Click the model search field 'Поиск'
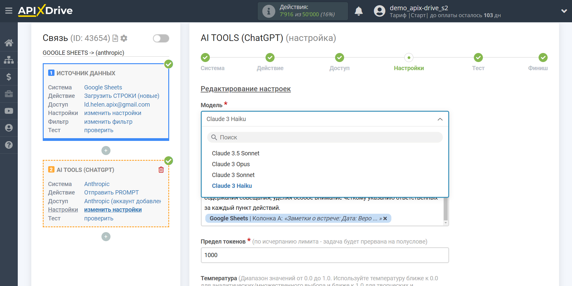572x286 pixels. point(325,137)
